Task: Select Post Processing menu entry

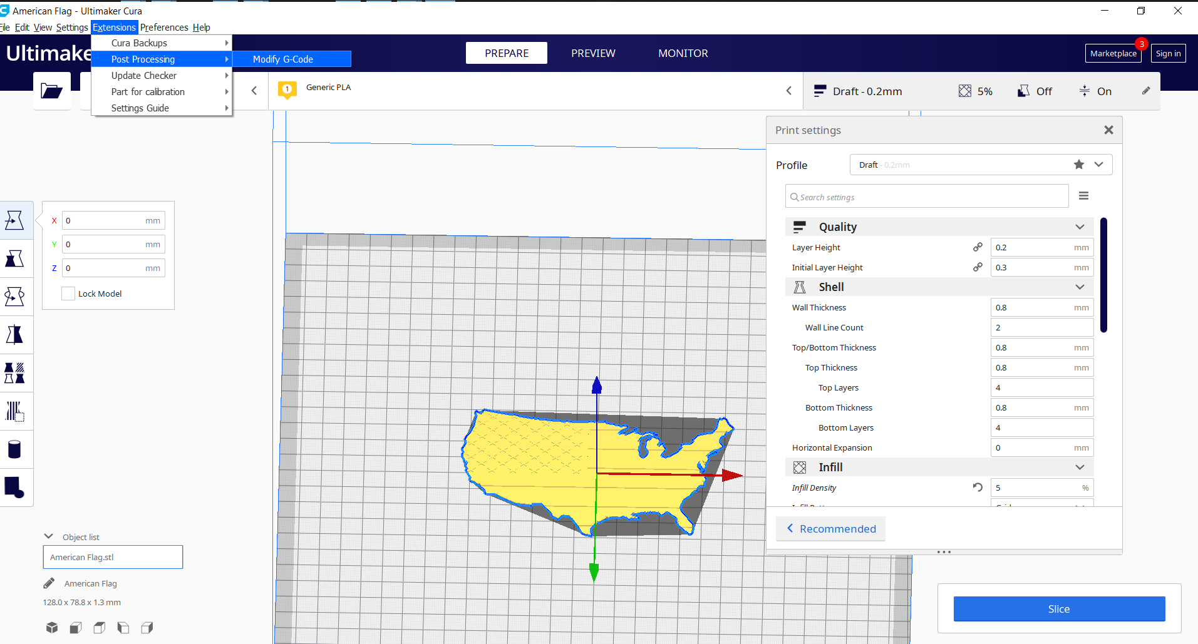Action: pyautogui.click(x=162, y=59)
